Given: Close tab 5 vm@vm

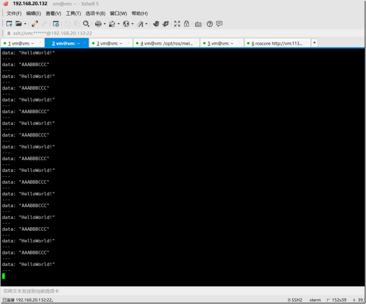Looking at the screenshot, I should [x=240, y=42].
